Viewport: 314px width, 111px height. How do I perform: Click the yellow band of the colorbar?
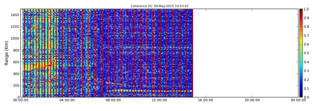click(301, 41)
